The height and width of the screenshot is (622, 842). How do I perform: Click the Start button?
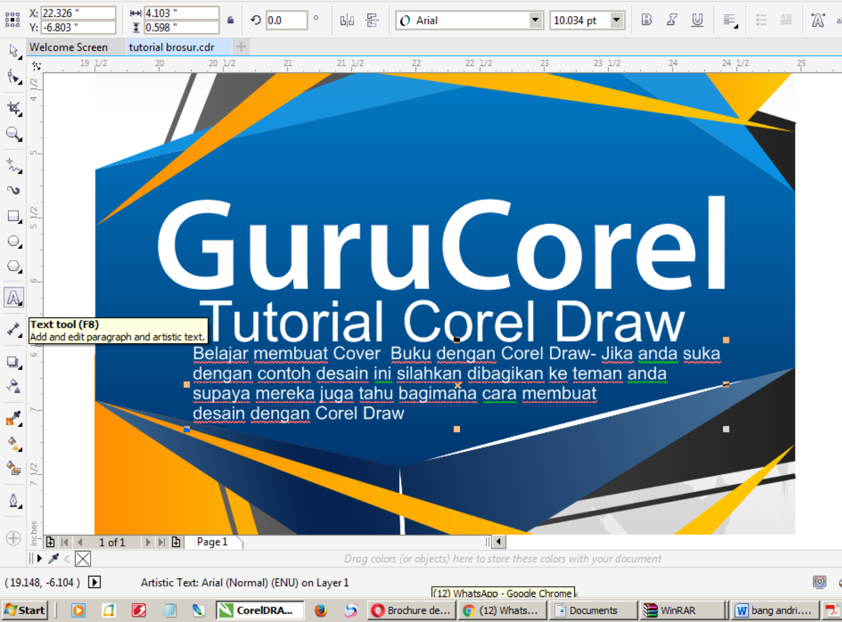tap(24, 610)
